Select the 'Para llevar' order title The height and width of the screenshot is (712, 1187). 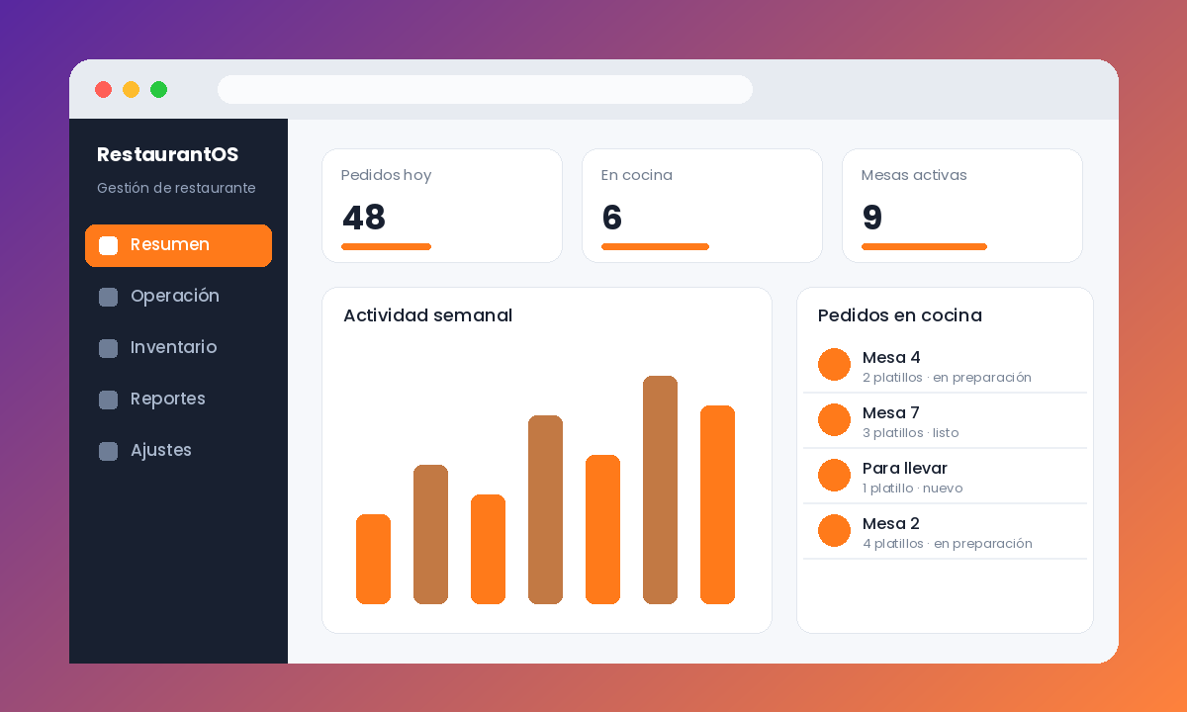coord(905,469)
